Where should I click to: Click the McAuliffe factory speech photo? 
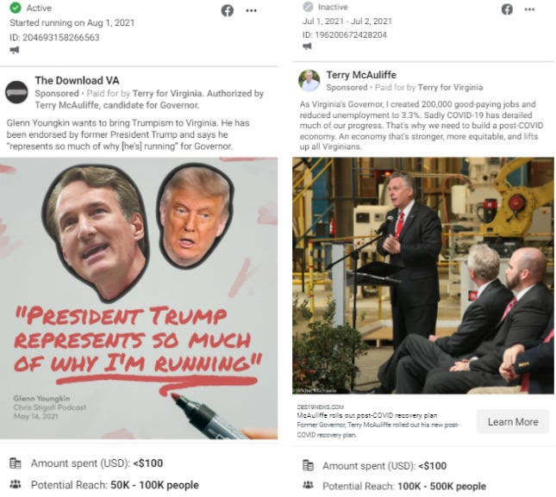click(x=423, y=276)
